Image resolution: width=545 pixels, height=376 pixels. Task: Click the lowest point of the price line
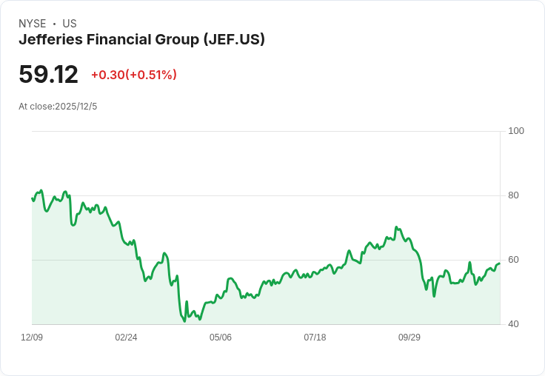pyautogui.click(x=184, y=321)
